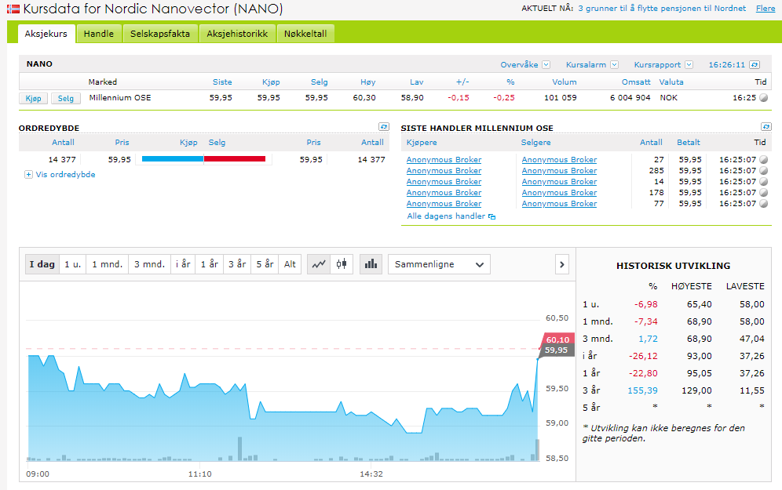Screen dimensions: 782x490
Task: Set chart period to 3 mnd.
Action: click(x=149, y=264)
